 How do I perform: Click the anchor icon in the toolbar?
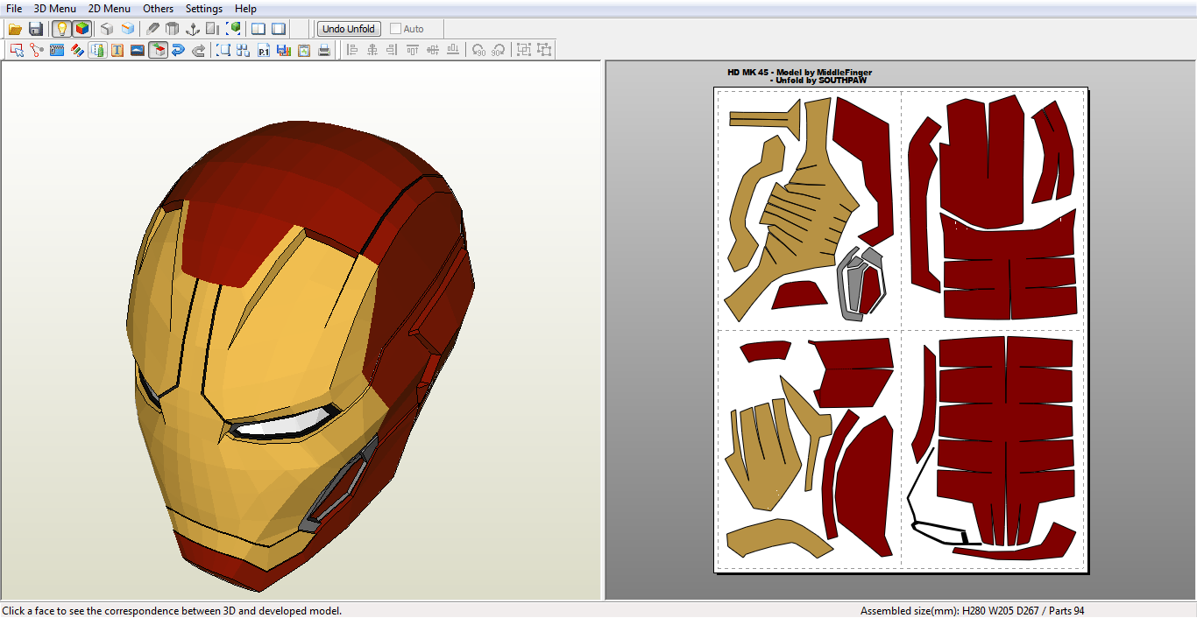(192, 29)
